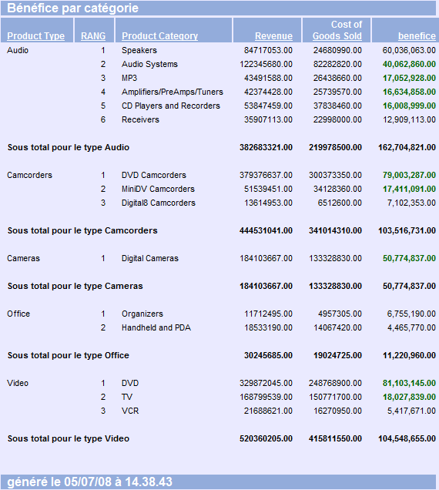Image resolution: width=439 pixels, height=490 pixels.
Task: Click the Audio Systems benefice value 40,062,860.00
Action: (409, 64)
